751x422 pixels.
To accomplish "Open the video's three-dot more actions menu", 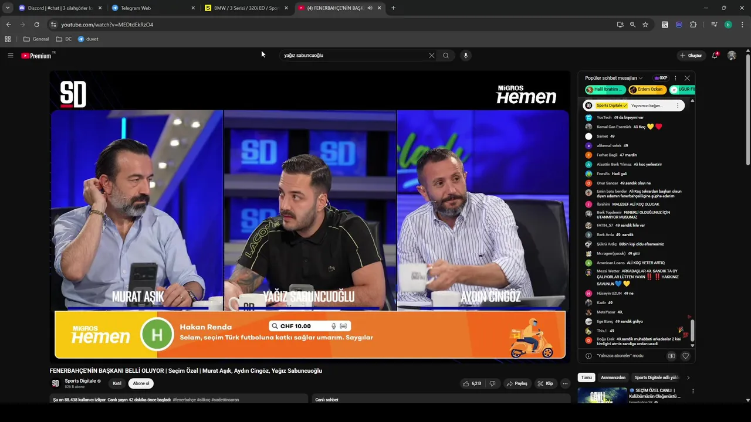I will click(x=565, y=383).
